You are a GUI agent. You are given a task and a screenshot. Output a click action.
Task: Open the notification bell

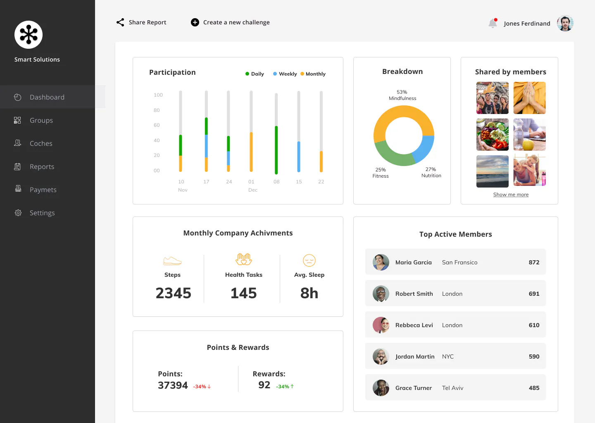493,23
